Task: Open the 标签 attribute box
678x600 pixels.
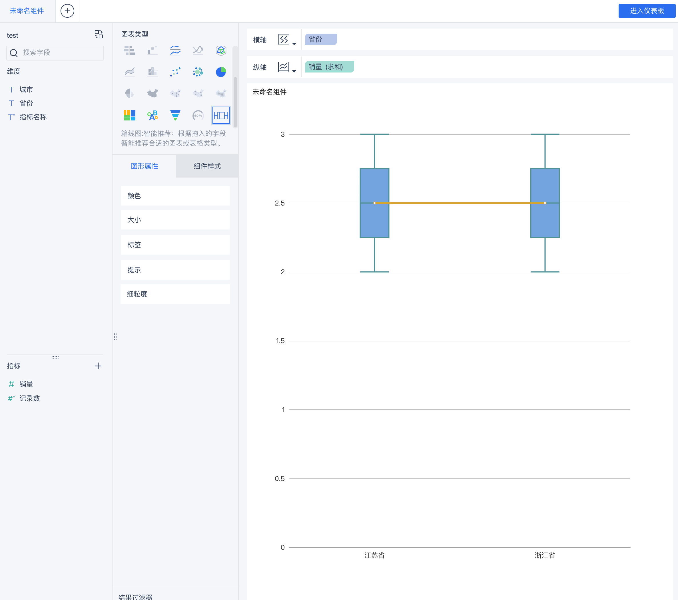Action: [175, 245]
